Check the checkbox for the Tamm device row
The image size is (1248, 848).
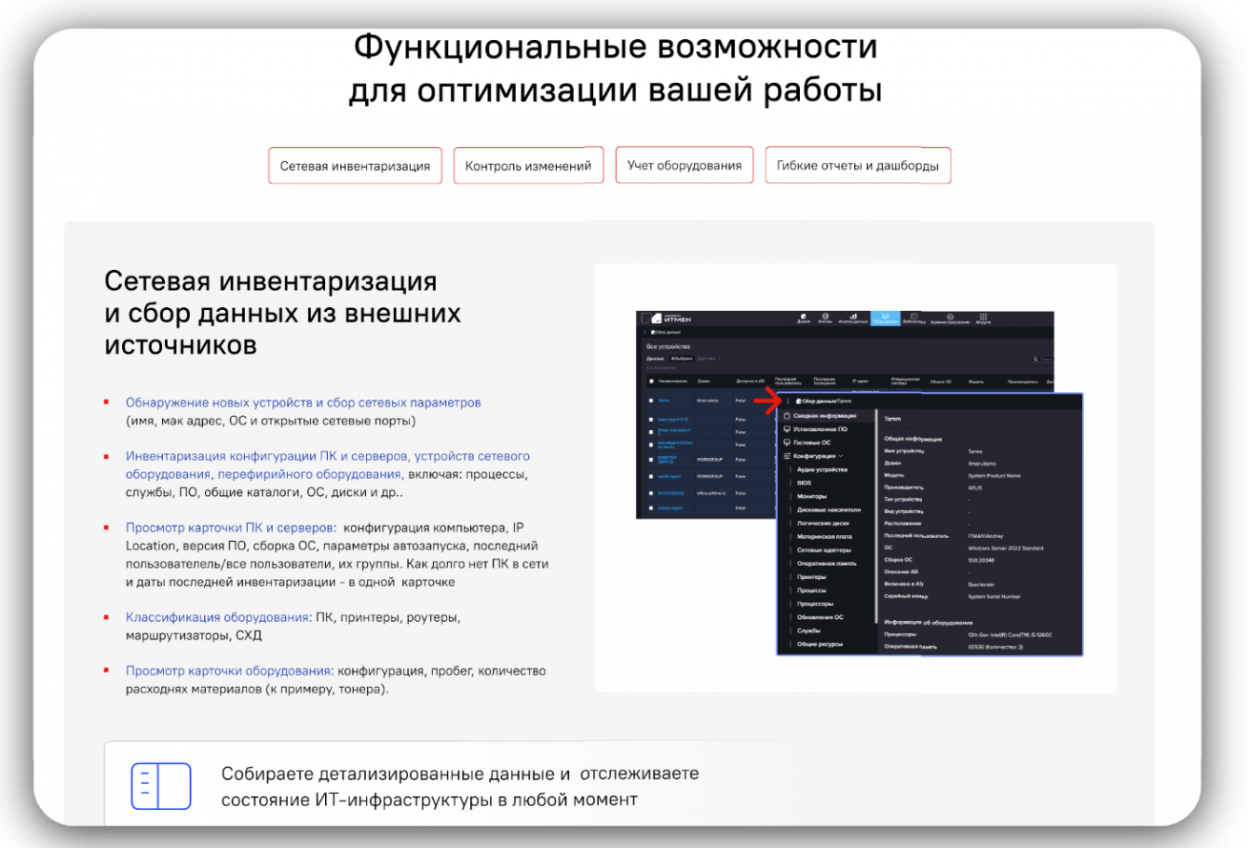point(651,400)
